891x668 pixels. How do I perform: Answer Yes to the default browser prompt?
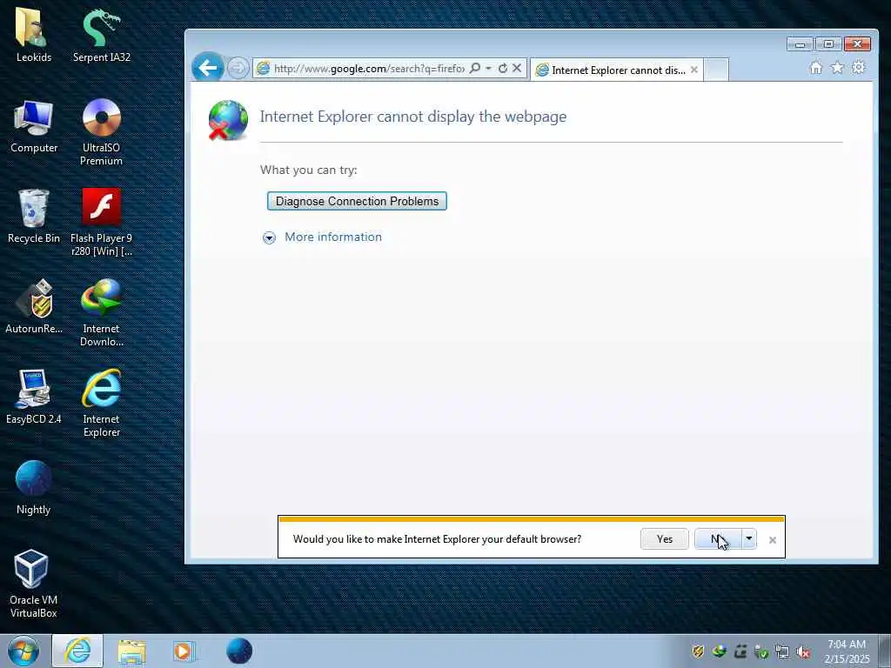click(664, 539)
